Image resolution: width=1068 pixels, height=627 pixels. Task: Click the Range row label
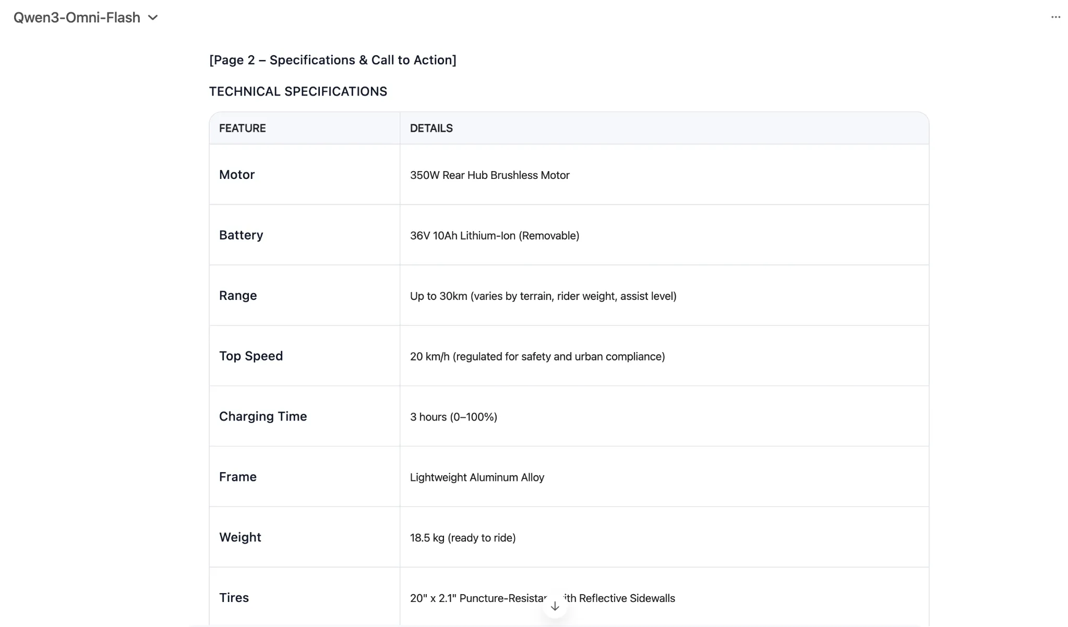(x=238, y=296)
